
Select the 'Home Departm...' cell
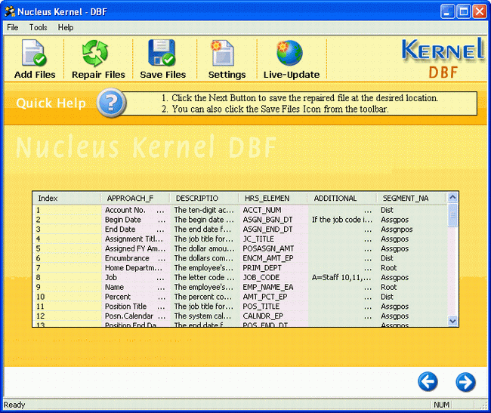[135, 268]
